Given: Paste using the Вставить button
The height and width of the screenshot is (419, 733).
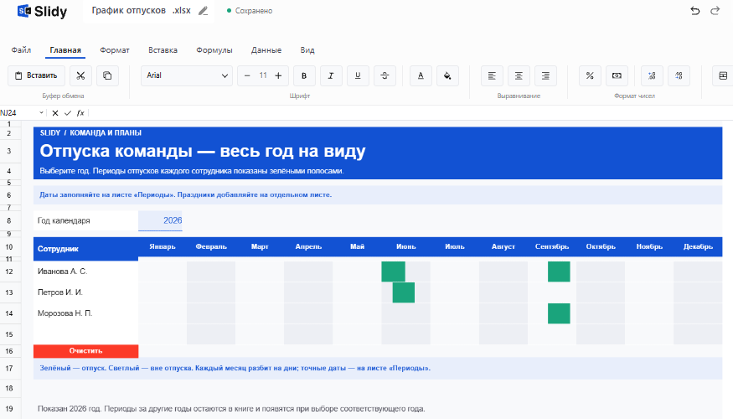Looking at the screenshot, I should (36, 75).
